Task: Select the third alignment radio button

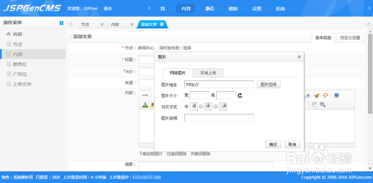Action: (216, 106)
